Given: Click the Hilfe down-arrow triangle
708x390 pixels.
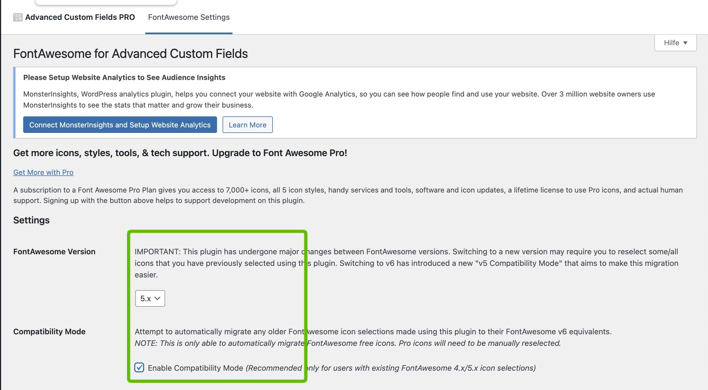Looking at the screenshot, I should click(685, 43).
